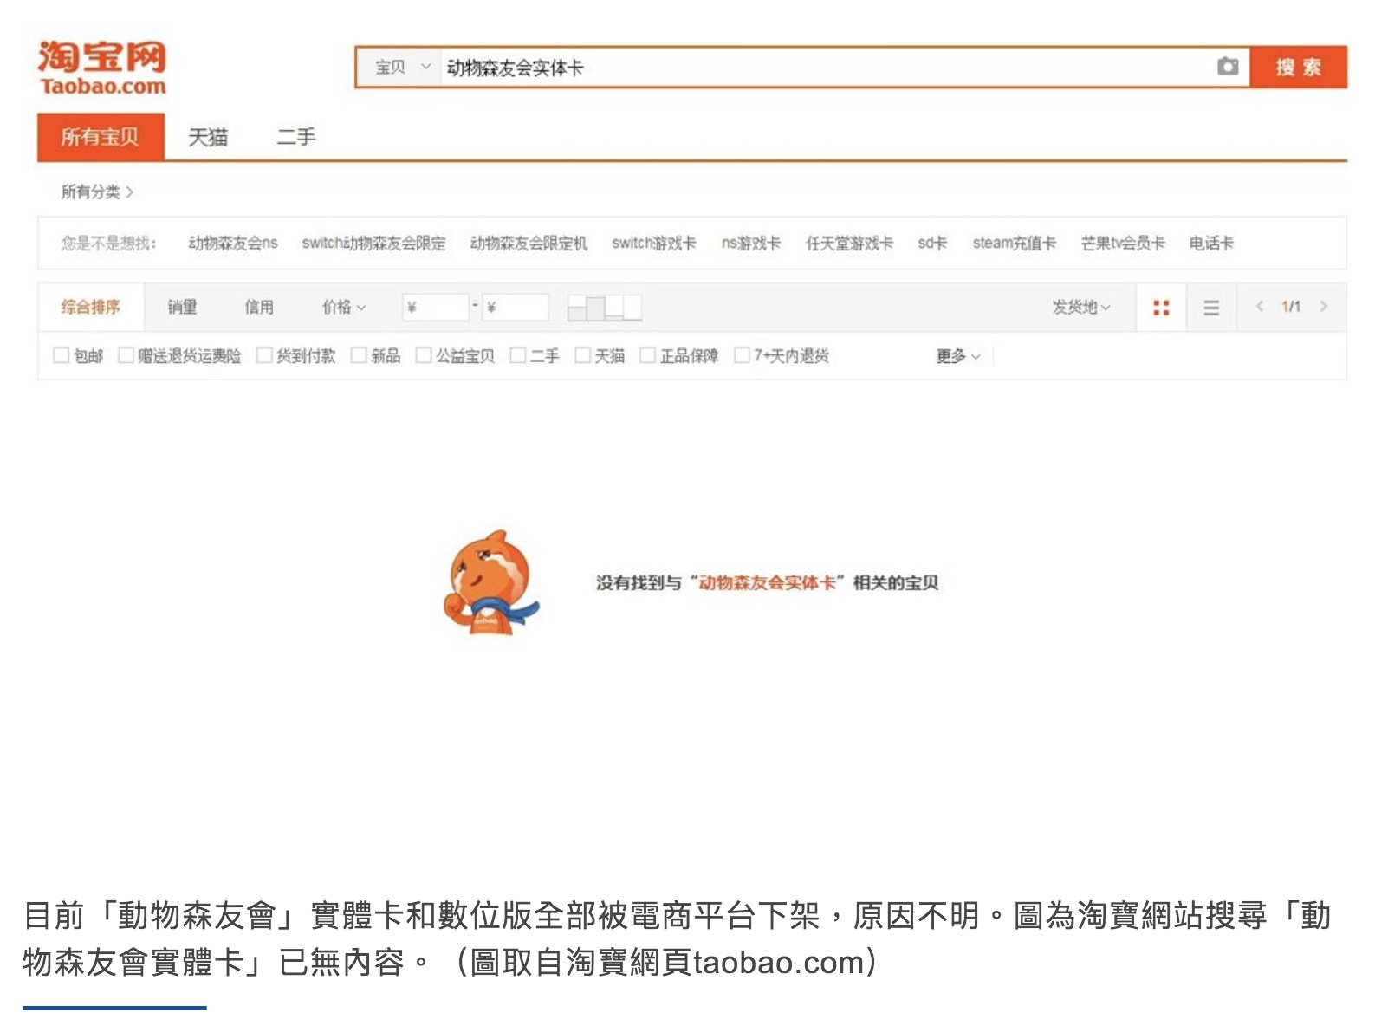The image size is (1388, 1026).
Task: Open the 二手 tab
Action: 296,137
